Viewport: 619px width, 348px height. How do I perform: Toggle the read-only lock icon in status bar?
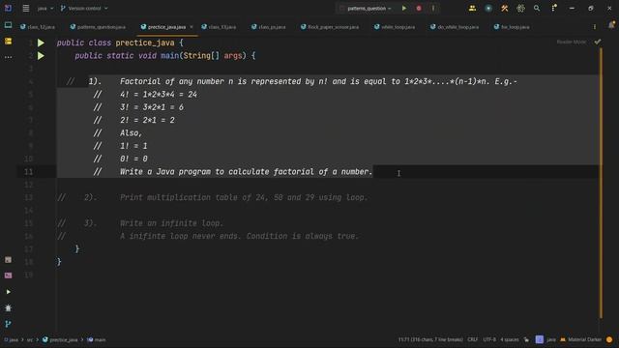526,339
